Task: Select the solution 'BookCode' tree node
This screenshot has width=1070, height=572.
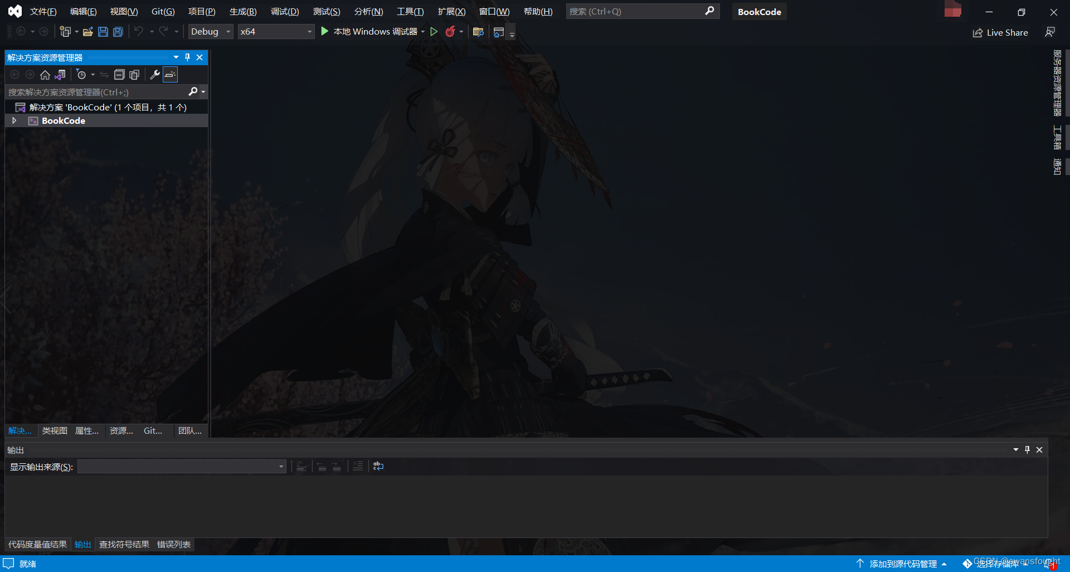Action: (107, 107)
